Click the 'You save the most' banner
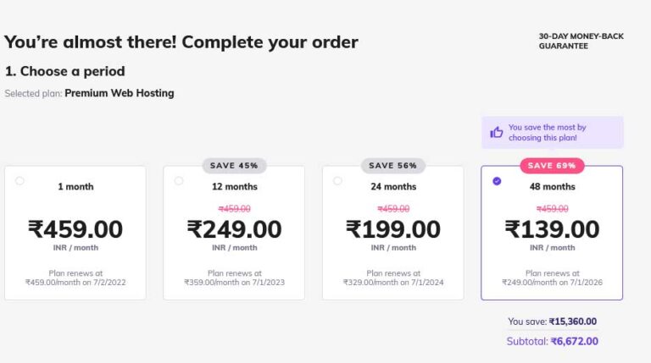 click(x=553, y=132)
